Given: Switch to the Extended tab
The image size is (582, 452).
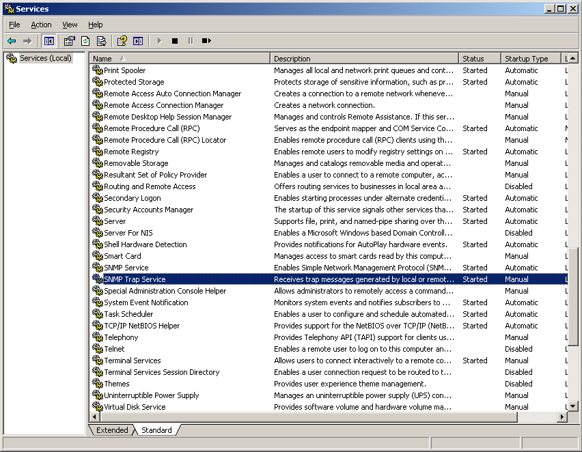Looking at the screenshot, I should pyautogui.click(x=112, y=430).
